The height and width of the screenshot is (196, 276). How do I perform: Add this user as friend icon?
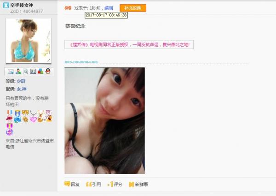(x=18, y=71)
